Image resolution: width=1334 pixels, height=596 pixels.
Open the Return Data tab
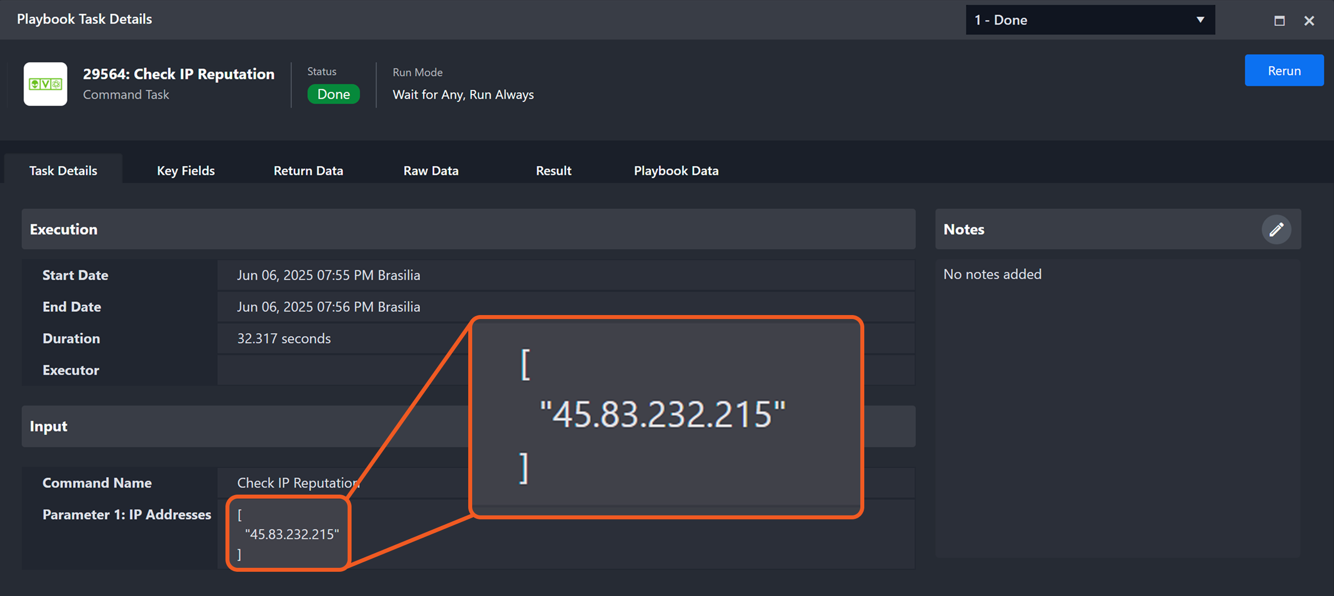[x=308, y=170]
